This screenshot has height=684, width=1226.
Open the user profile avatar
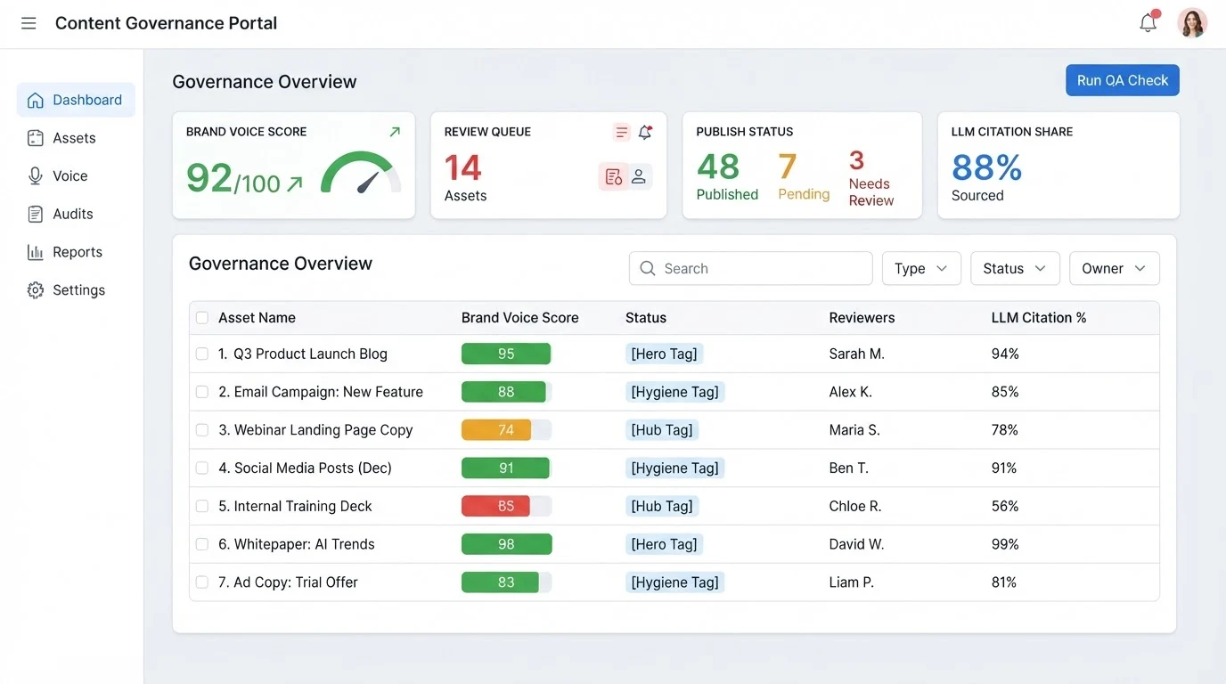(1192, 23)
